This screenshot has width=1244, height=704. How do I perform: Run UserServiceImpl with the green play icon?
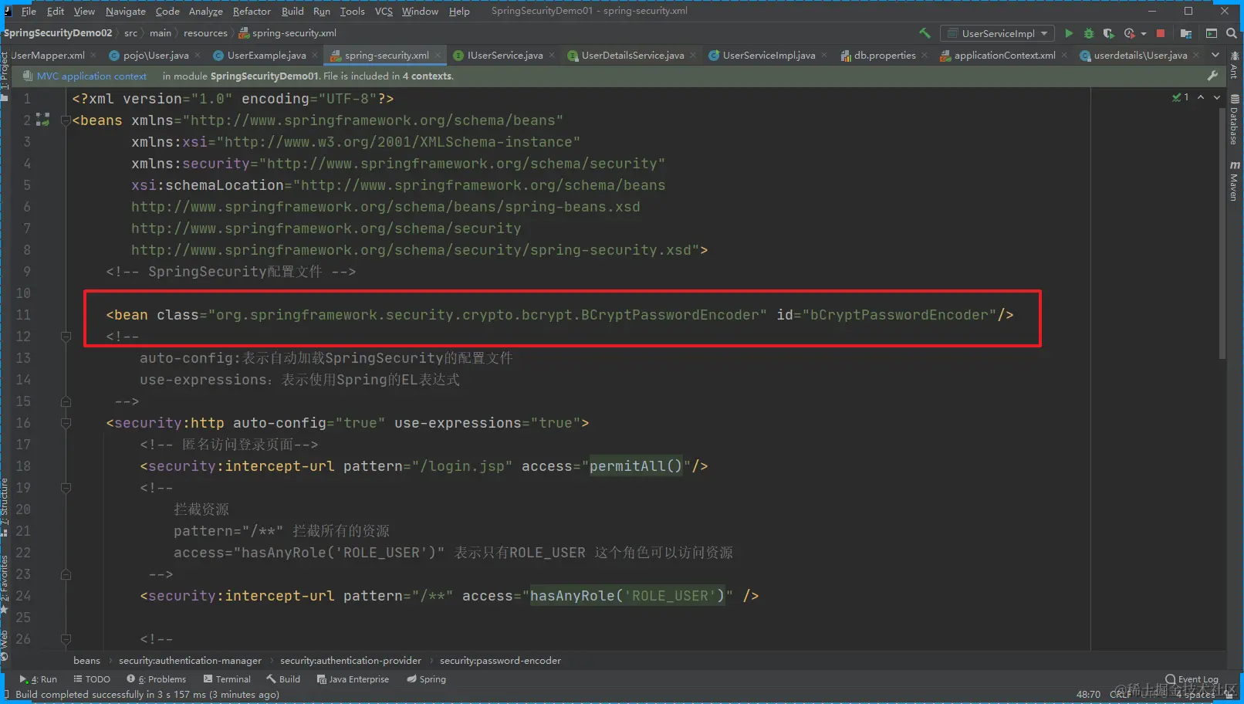coord(1069,33)
